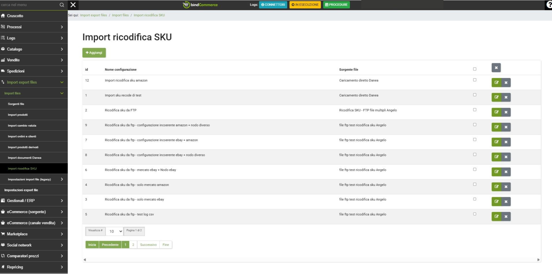
Task: Open the help question mark icon
Action: 549,5
